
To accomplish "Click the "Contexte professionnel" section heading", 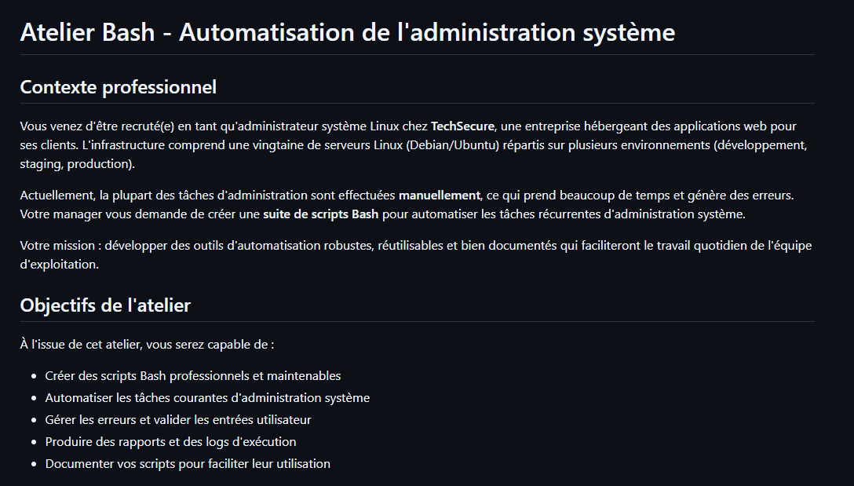I will [x=118, y=87].
